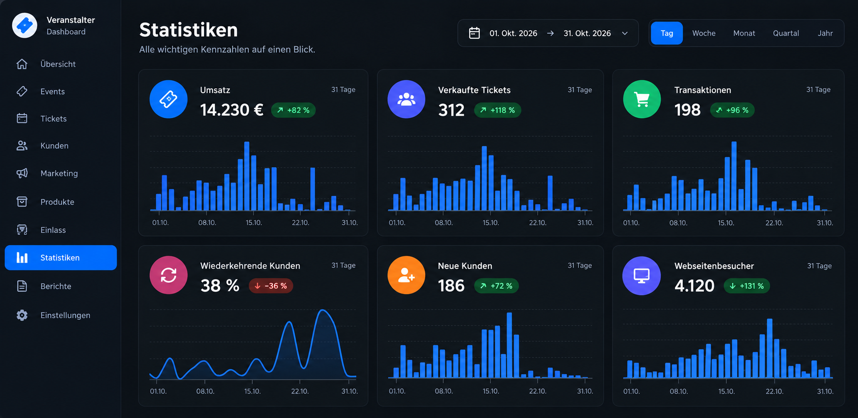Click the red -36 % badge
Screen dimensions: 858x418
pos(271,286)
